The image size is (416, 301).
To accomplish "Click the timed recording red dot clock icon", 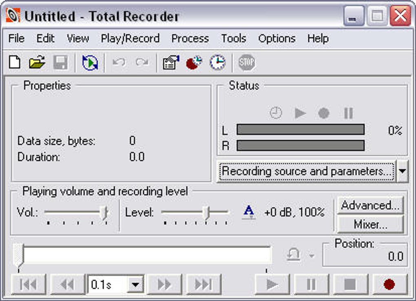I will (x=194, y=62).
